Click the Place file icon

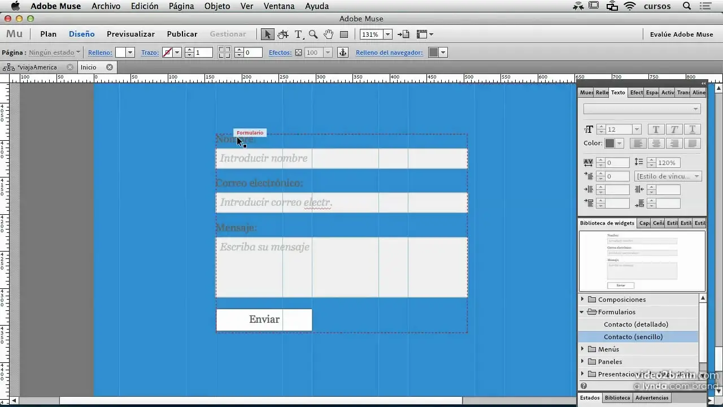(x=403, y=34)
